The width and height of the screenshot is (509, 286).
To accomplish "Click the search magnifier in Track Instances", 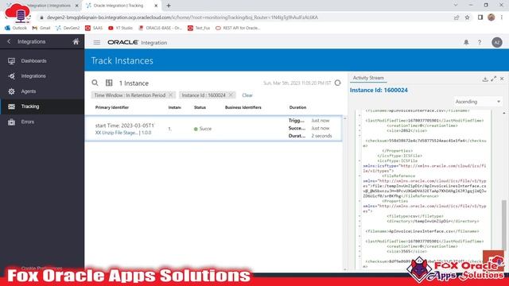I will (x=95, y=83).
